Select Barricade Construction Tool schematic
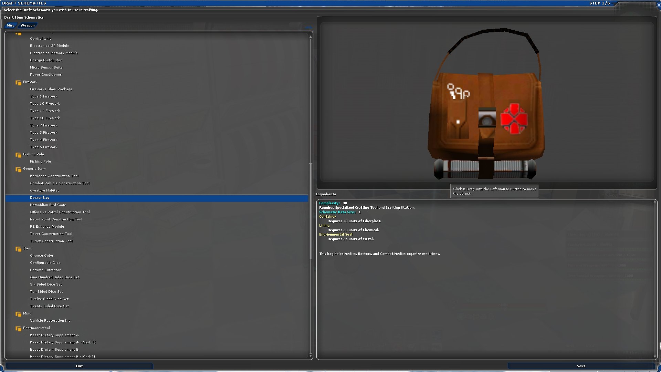661x372 pixels. (54, 176)
